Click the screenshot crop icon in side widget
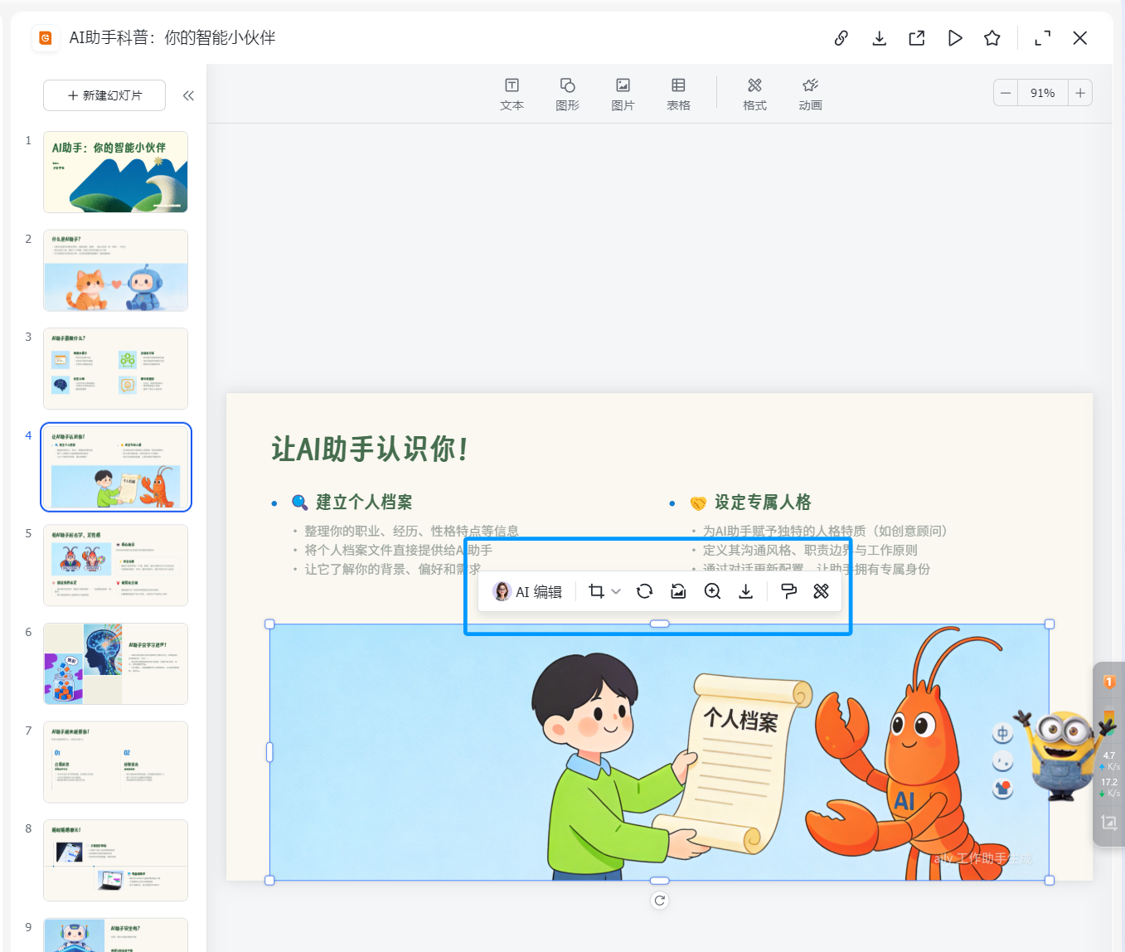 tap(1109, 823)
